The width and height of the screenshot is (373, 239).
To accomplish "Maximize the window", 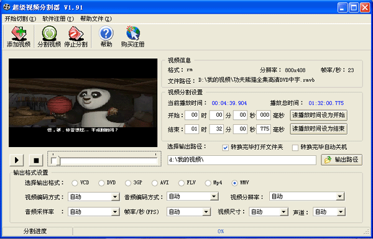I will 354,8.
